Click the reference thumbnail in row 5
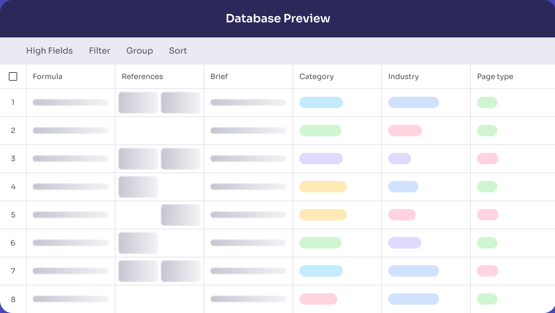Viewport: 555px width, 313px height. tap(180, 215)
